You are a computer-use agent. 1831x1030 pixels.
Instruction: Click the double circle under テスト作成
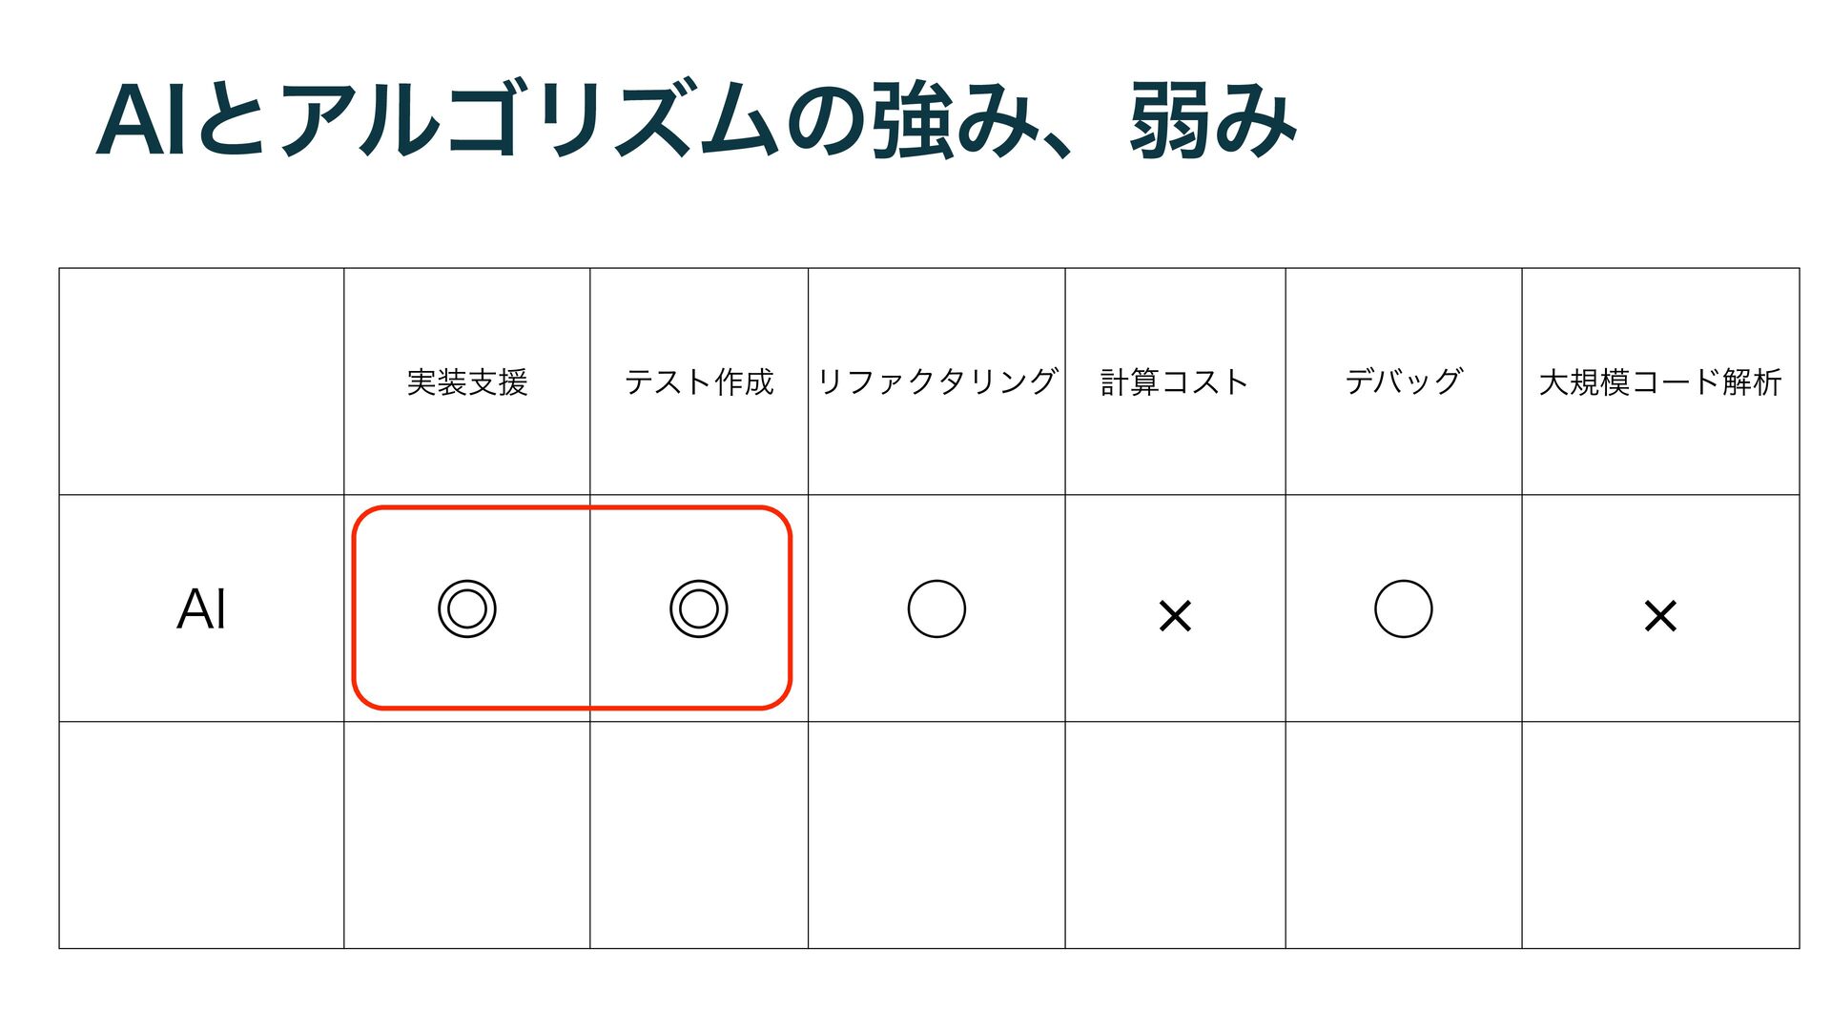[x=699, y=608]
